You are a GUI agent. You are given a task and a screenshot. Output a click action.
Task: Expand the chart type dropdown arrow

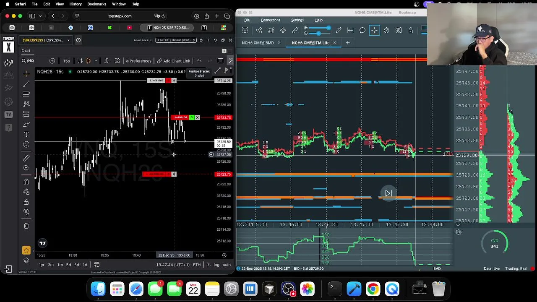pyautogui.click(x=96, y=61)
